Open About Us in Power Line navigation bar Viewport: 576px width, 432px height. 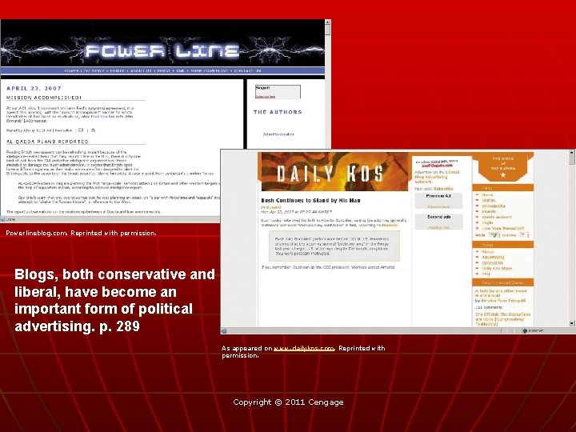141,70
